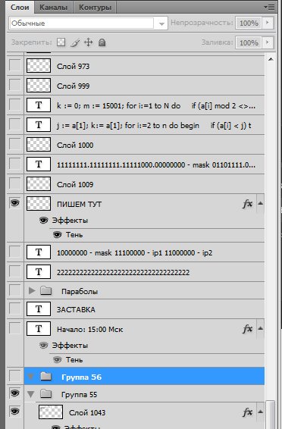Switch to the Контуры tab
The image size is (282, 429).
tap(95, 7)
